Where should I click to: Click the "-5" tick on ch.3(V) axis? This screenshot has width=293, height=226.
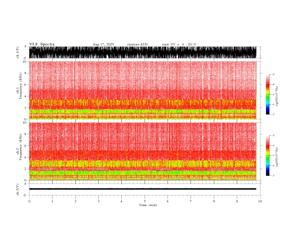(x=25, y=195)
